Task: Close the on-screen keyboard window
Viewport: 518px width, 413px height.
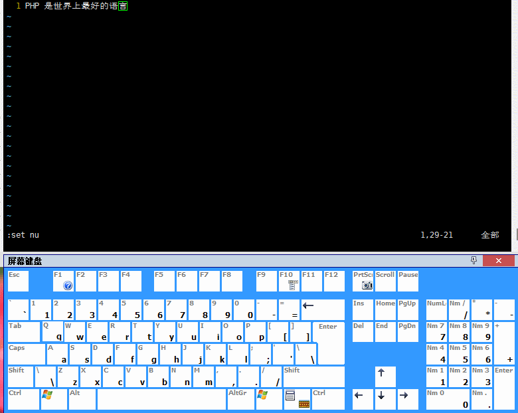Action: click(x=499, y=260)
